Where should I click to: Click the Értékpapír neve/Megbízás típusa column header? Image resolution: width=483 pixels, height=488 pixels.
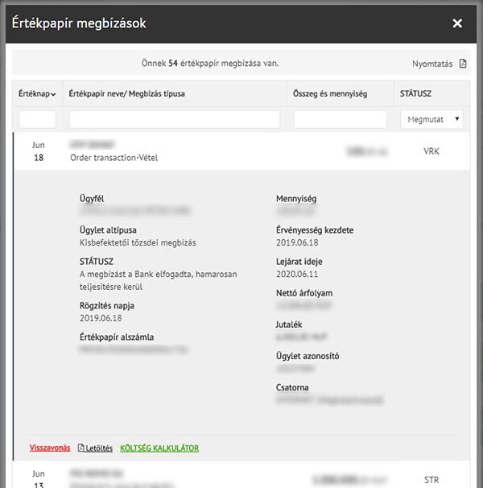point(127,94)
